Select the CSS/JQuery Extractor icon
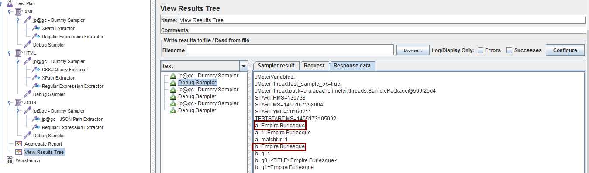589x173 pixels. click(x=36, y=70)
